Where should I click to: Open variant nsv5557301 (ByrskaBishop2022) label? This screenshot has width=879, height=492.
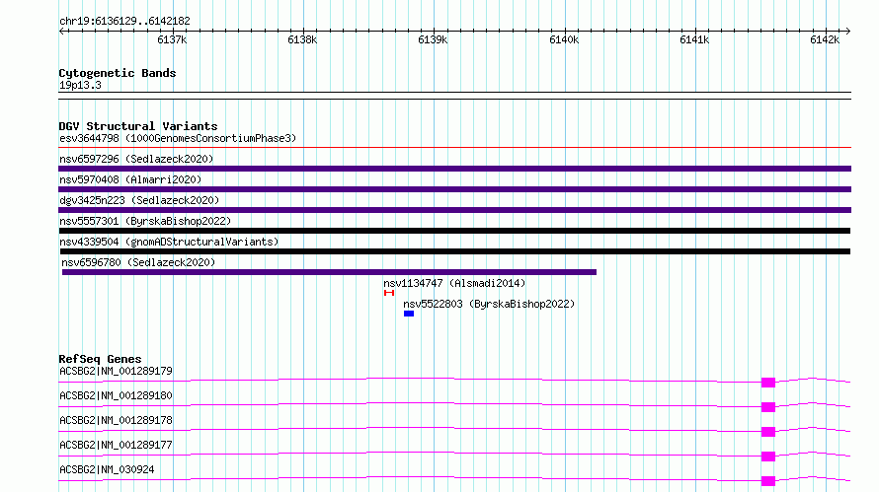(145, 221)
